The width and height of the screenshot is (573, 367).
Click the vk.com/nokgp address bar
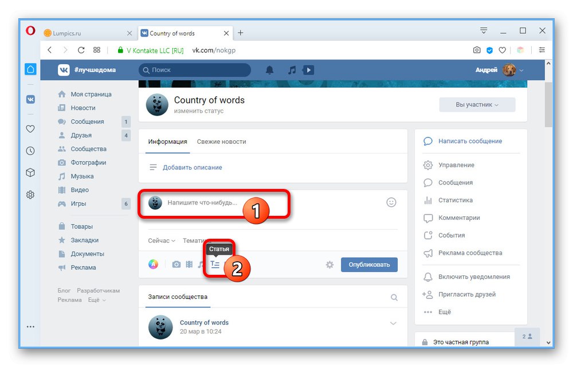[x=214, y=50]
